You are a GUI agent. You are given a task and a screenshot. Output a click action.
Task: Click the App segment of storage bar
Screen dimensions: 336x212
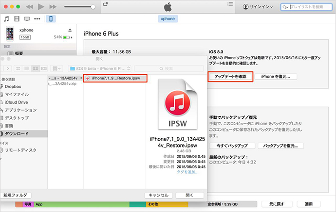pos(81,204)
